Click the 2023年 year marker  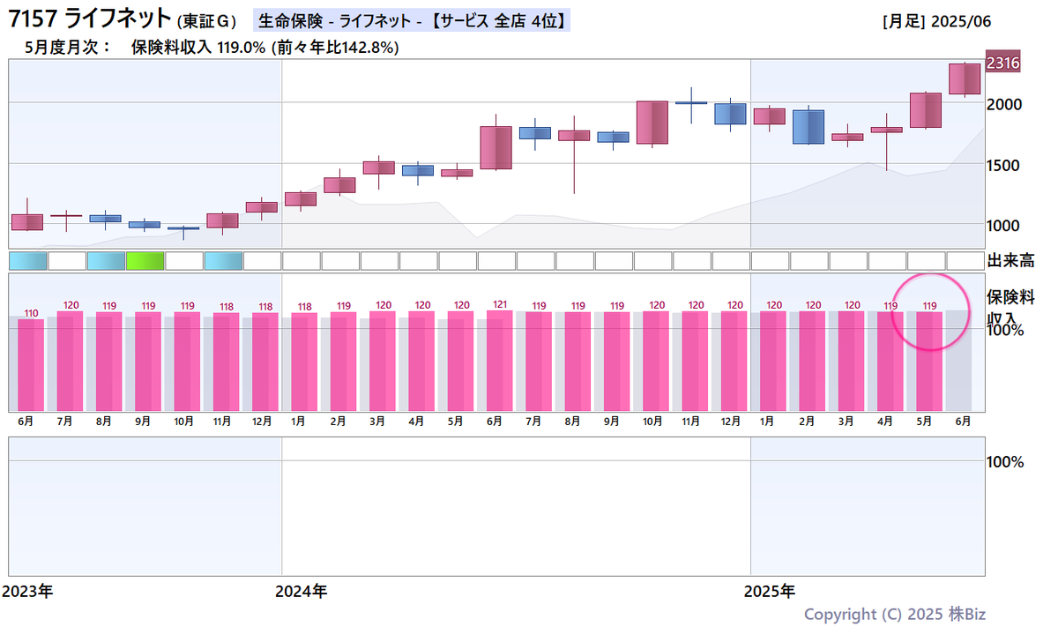pos(27,590)
